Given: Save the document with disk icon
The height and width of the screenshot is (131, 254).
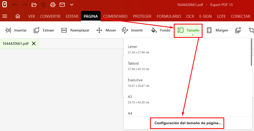Looking at the screenshot, I should click(43, 5).
